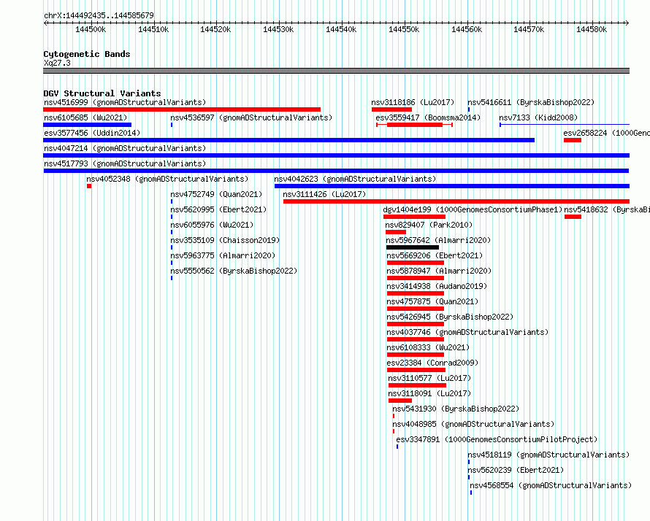Open the nsv829407 (Park2010) label
Screen dimensions: 650x521
(x=429, y=225)
